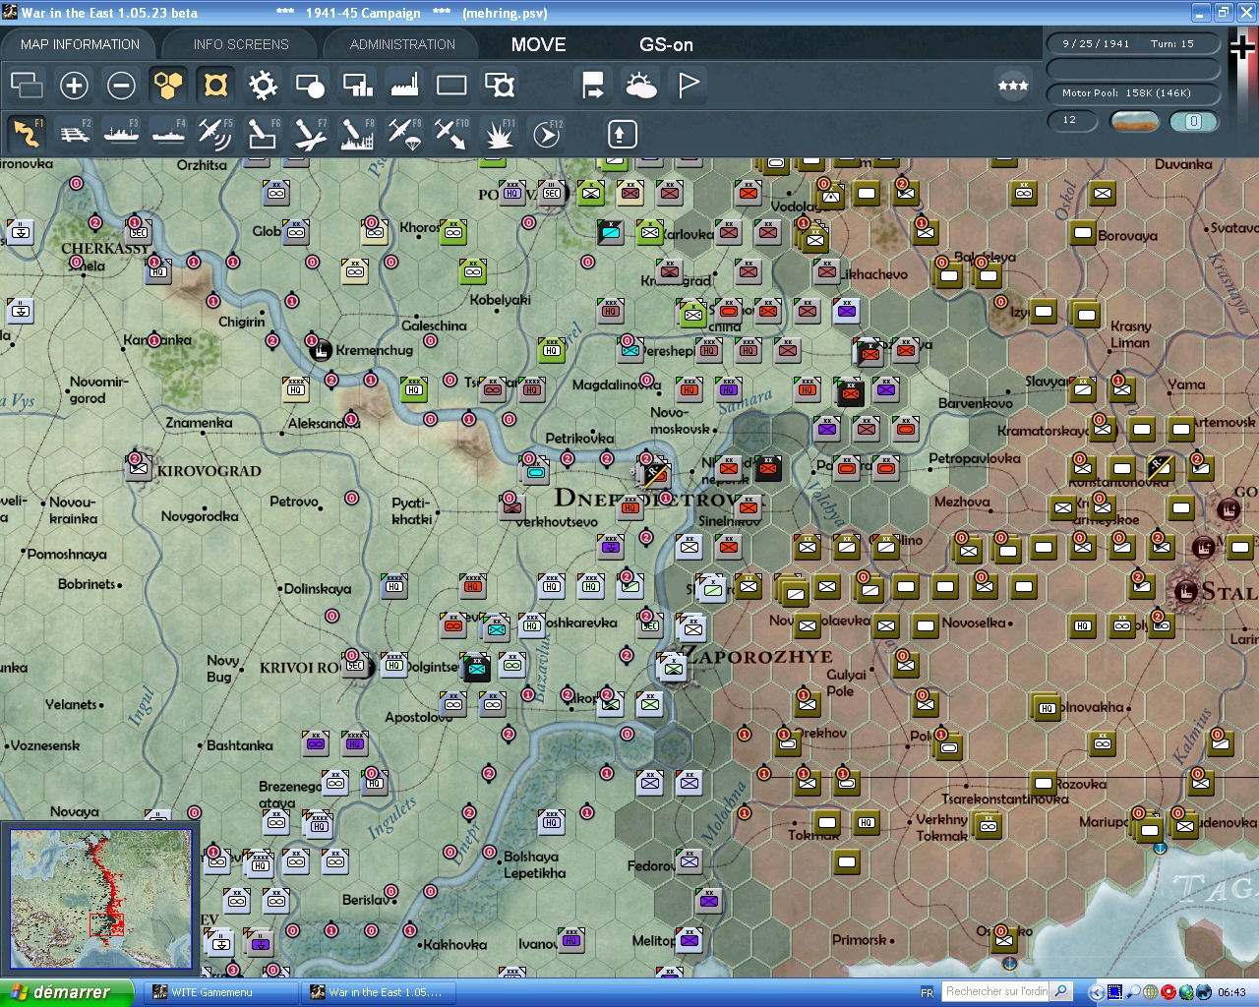The width and height of the screenshot is (1259, 1007).
Task: Open the INFO SCREENS tab
Action: click(241, 44)
